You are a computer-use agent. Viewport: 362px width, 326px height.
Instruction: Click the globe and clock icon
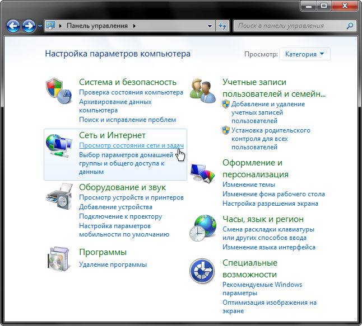tap(203, 228)
